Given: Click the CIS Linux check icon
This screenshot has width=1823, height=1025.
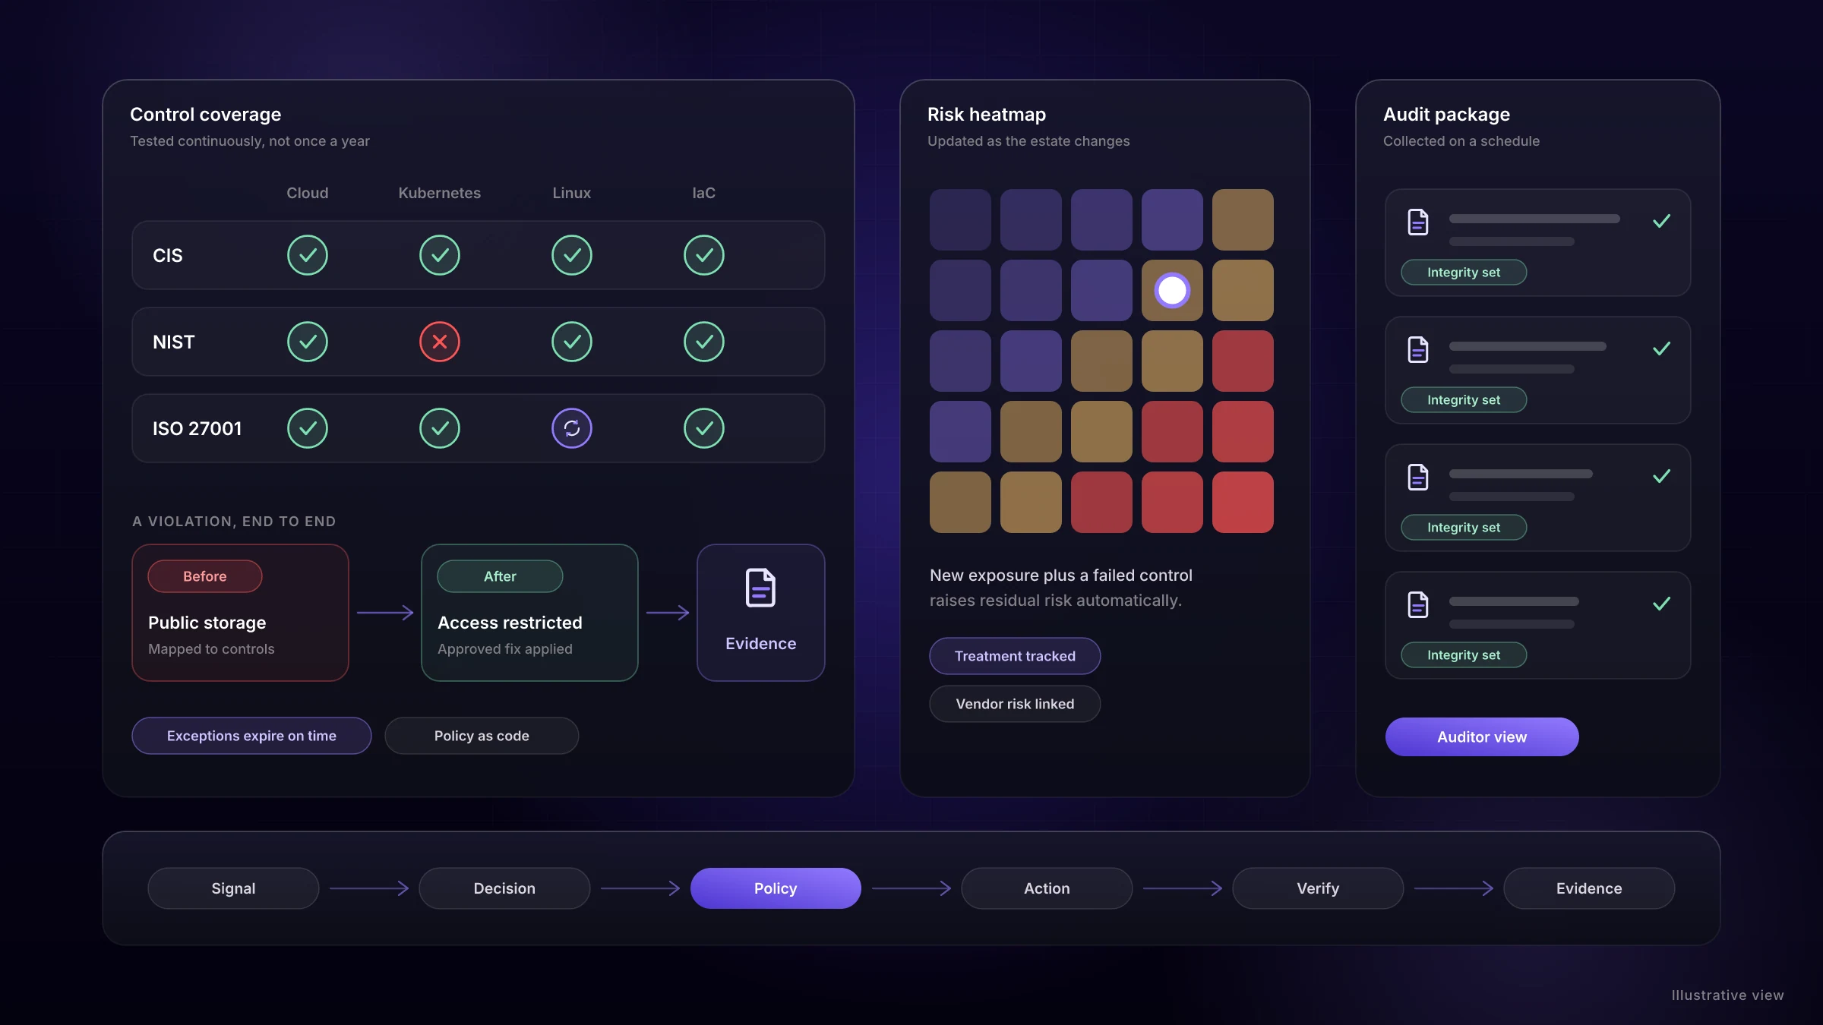Looking at the screenshot, I should (572, 255).
